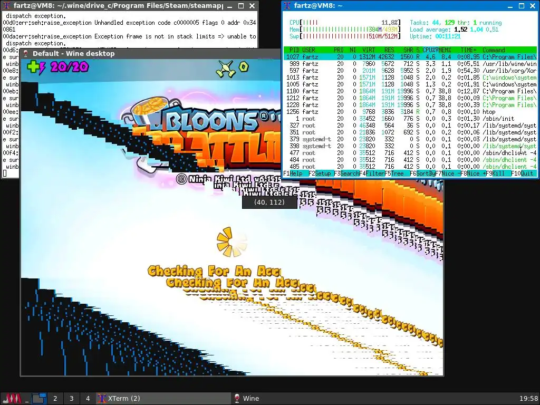This screenshot has height=405, width=540.
Task: Click the Swp usage meter bar in htop
Action: [345, 36]
